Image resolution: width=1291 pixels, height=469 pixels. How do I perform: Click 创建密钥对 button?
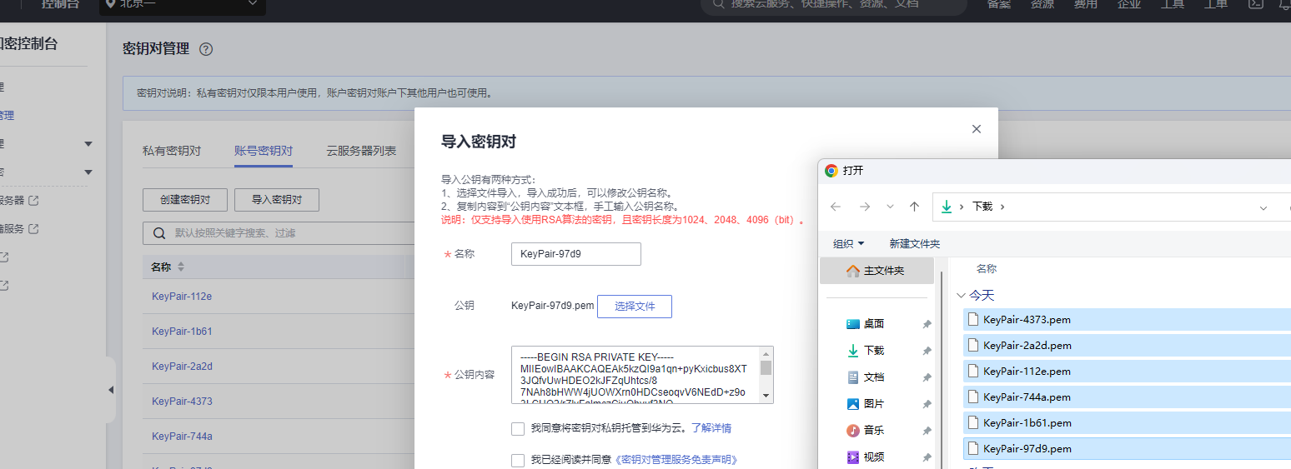tap(184, 200)
